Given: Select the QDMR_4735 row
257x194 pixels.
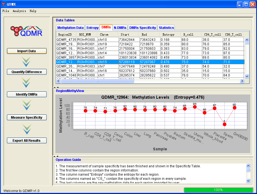Looking at the screenshot, I should [x=150, y=40].
